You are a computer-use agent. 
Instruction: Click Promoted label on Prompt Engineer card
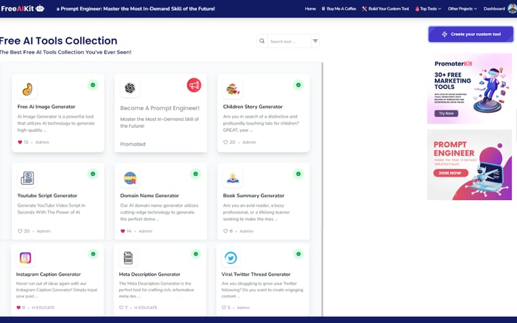pyautogui.click(x=132, y=144)
